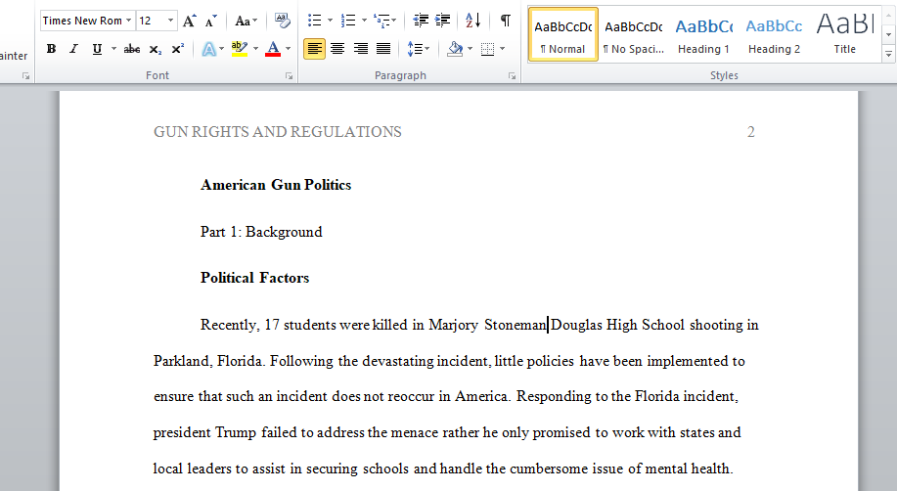Open the underline style dropdown arrow
The image size is (897, 491).
coord(113,49)
